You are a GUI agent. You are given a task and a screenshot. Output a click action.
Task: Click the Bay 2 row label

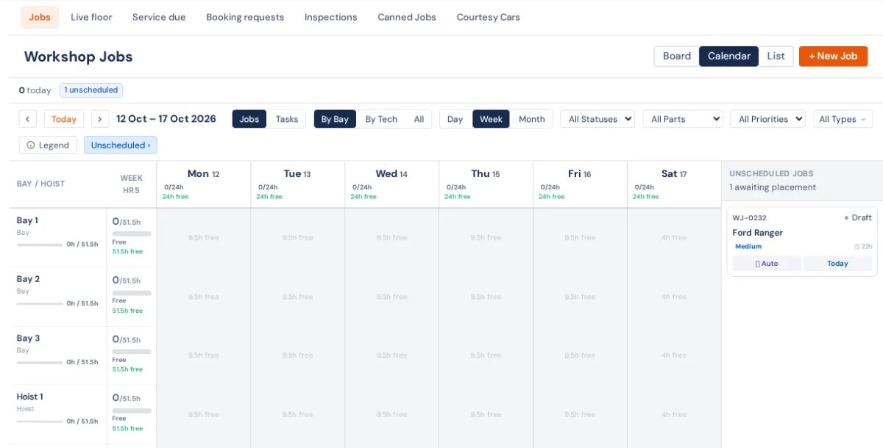pos(29,279)
